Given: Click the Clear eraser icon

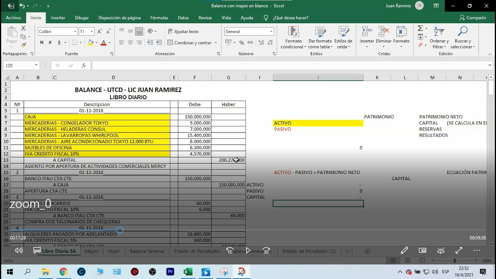Looking at the screenshot, I should pos(420,45).
